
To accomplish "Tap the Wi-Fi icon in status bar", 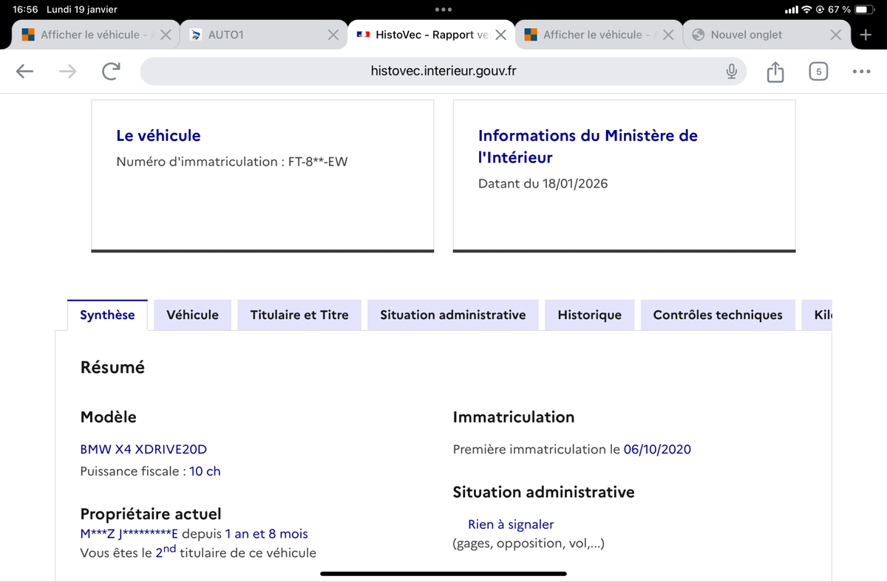I will pyautogui.click(x=806, y=10).
